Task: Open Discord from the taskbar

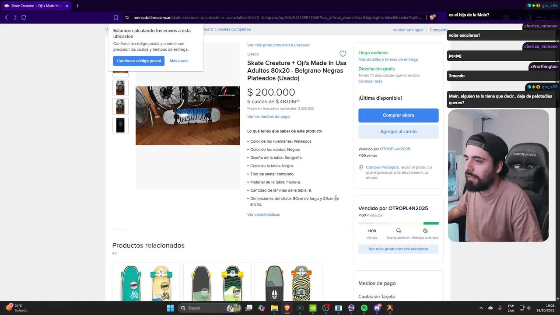Action: click(377, 308)
